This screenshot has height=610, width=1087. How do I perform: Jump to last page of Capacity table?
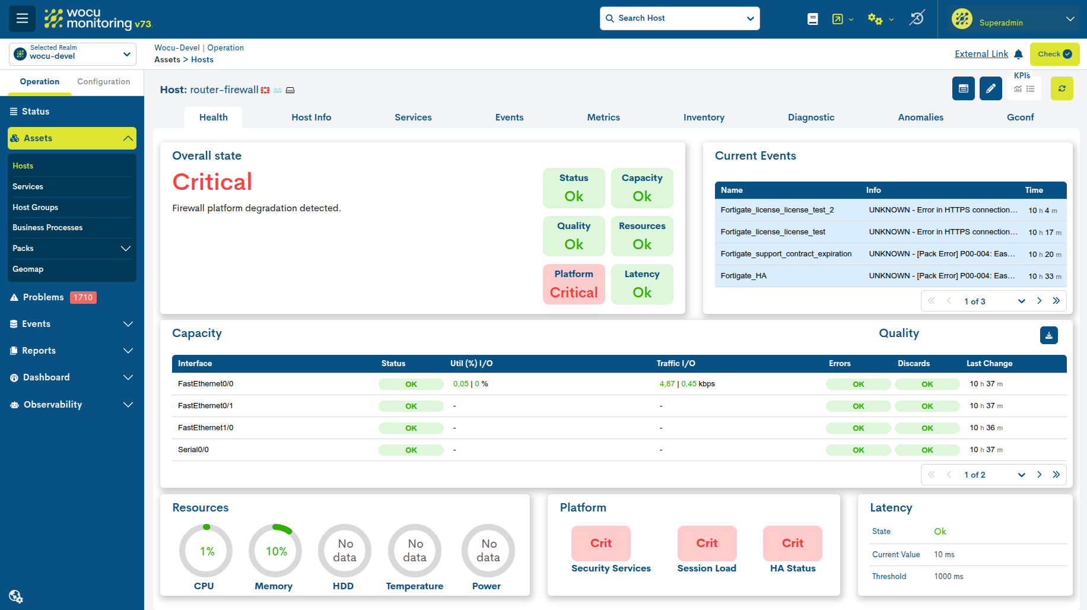click(x=1056, y=475)
